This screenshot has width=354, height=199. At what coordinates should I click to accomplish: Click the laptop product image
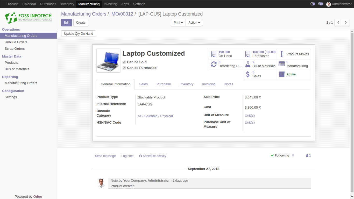pyautogui.click(x=108, y=60)
